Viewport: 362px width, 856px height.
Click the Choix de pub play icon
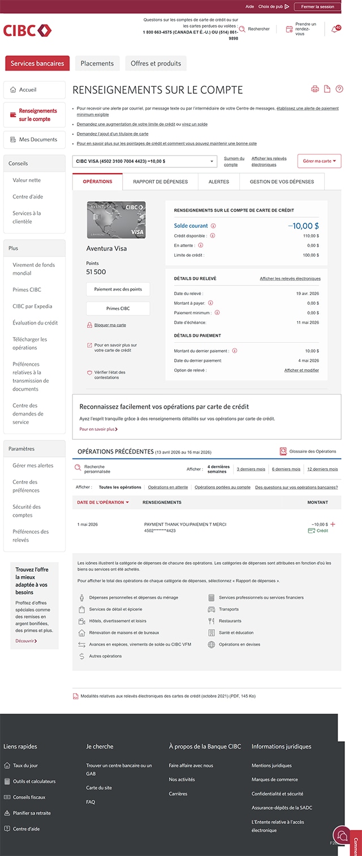pos(287,7)
